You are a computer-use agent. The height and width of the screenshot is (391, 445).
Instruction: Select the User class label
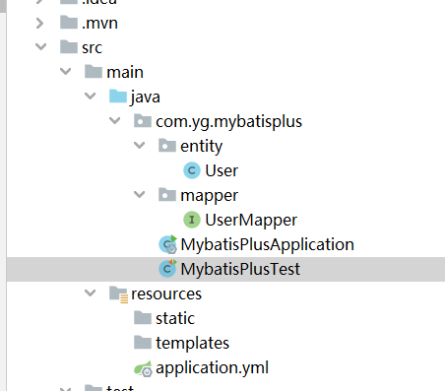222,170
